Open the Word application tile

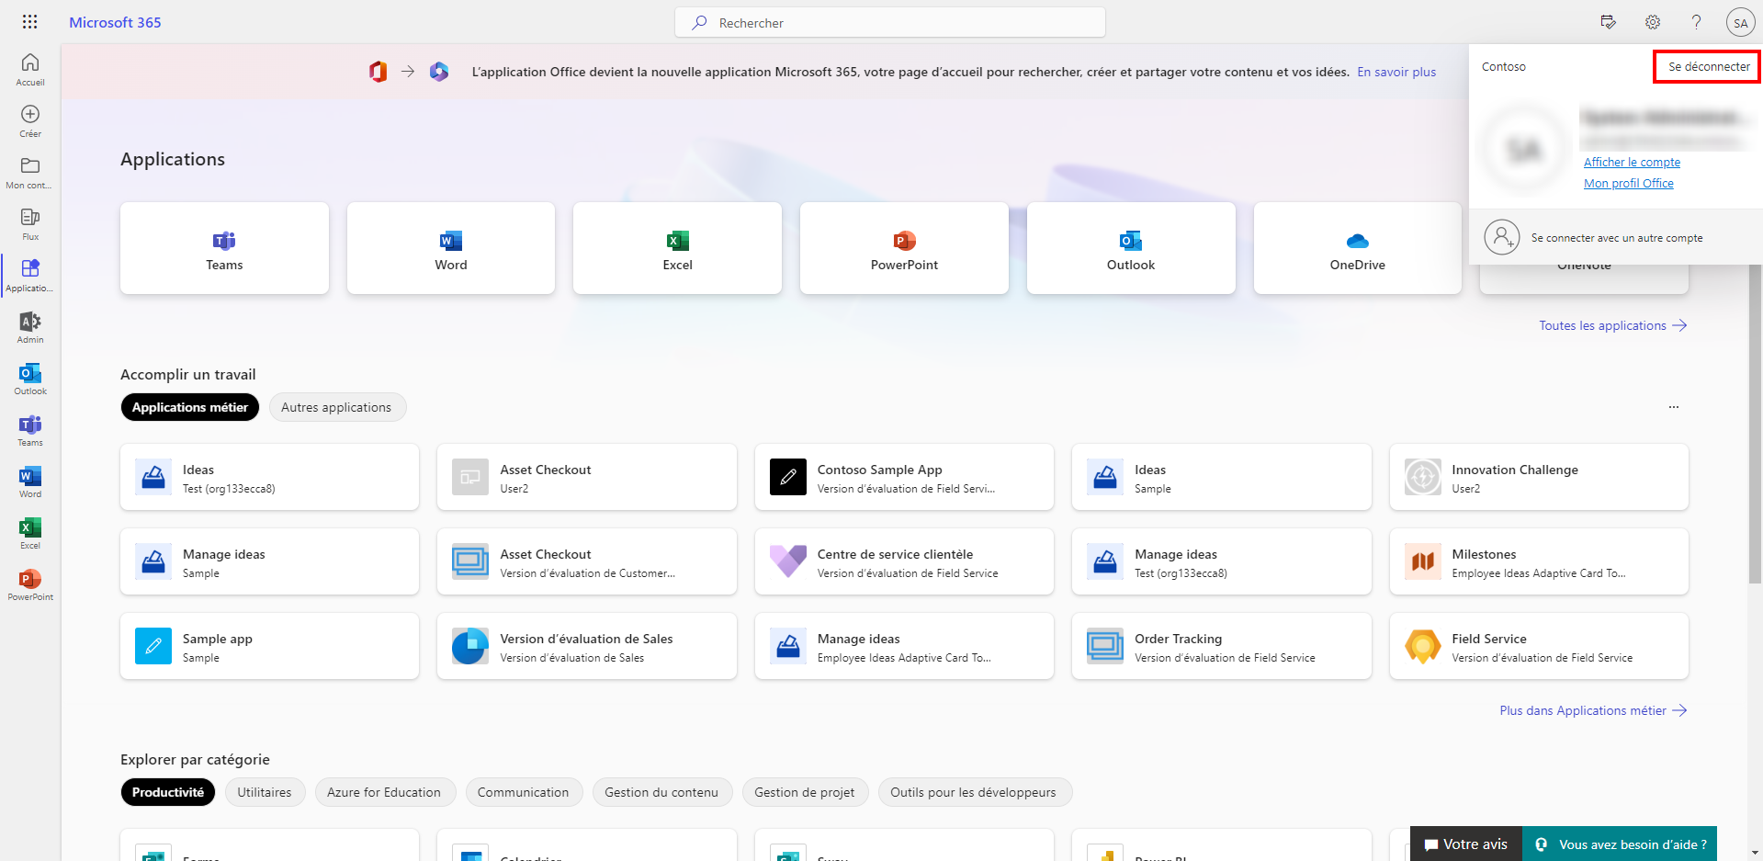click(451, 248)
